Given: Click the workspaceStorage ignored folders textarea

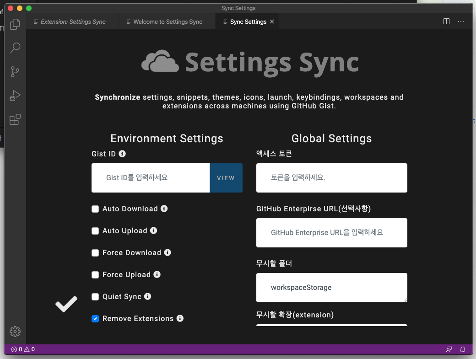Looking at the screenshot, I should click(332, 288).
